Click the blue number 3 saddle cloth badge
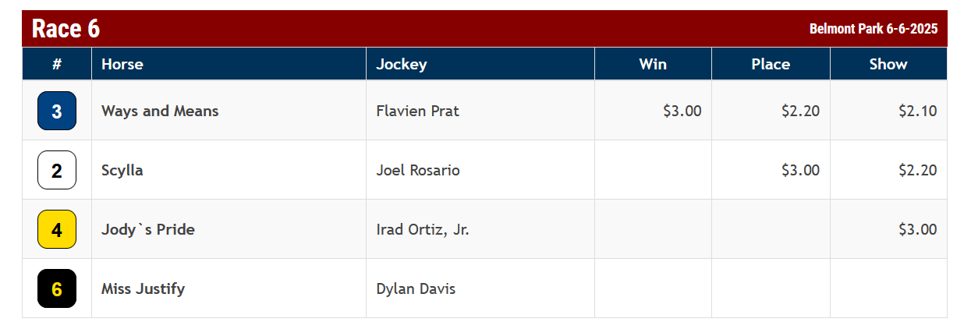Screen dimensions: 964x329 57,111
